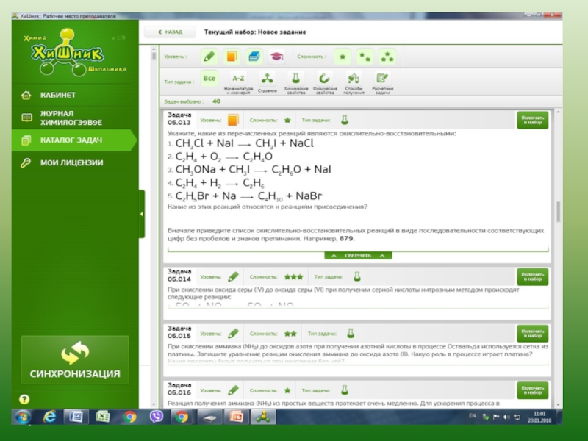The width and height of the screenshot is (588, 441).
Task: Filter by Химические свойства flask icon
Action: 296,82
